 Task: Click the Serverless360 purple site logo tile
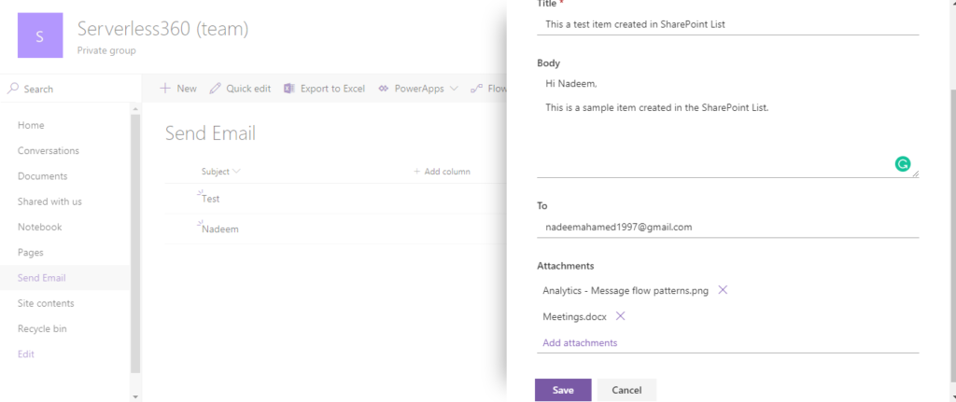[40, 36]
